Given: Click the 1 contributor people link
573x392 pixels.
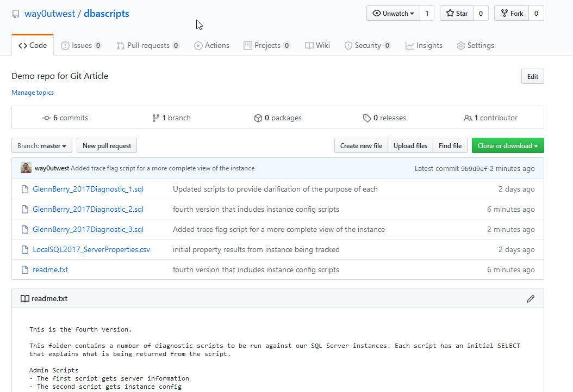Looking at the screenshot, I should point(490,118).
